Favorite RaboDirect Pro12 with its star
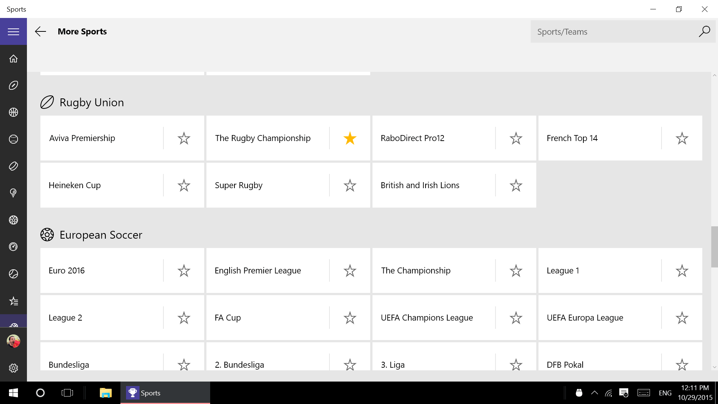 coord(516,138)
